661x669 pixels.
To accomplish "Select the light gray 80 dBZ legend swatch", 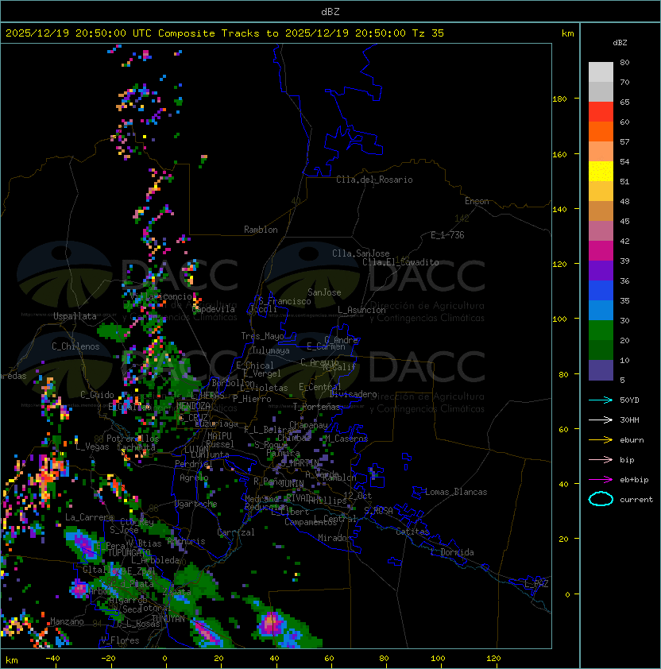I will tap(601, 72).
